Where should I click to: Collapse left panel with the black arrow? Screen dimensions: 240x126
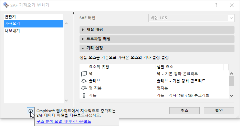(x=73, y=13)
